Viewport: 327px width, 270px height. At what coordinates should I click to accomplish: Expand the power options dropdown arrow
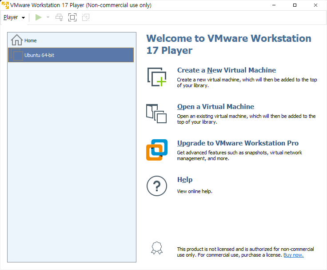click(x=48, y=17)
